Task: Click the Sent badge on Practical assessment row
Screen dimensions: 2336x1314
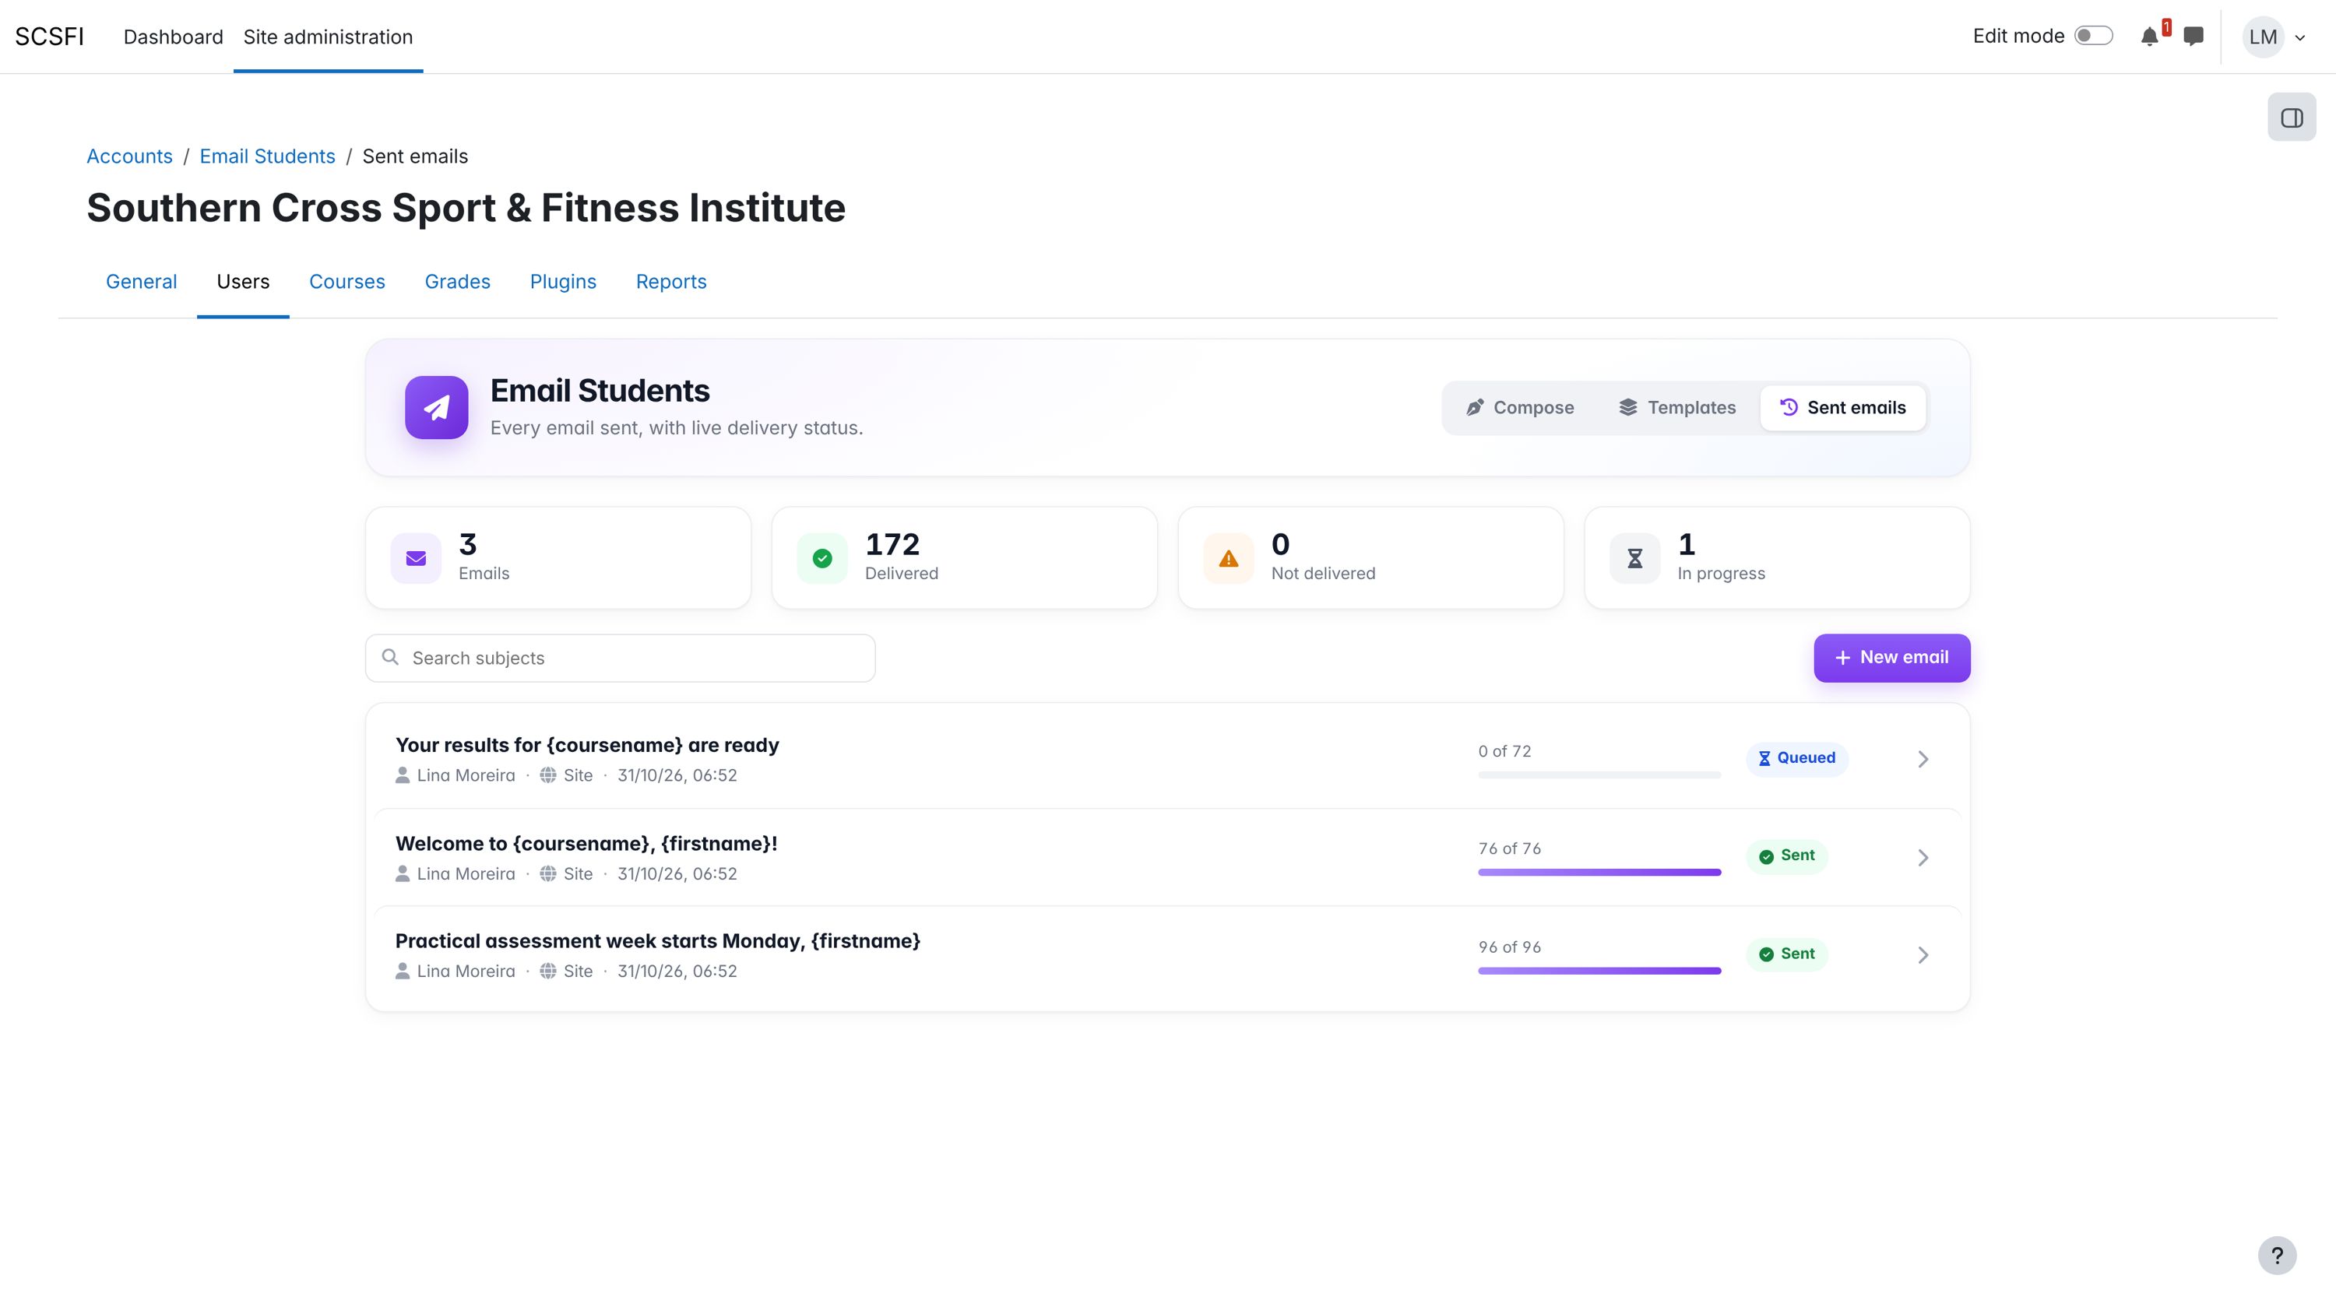Action: click(1786, 954)
